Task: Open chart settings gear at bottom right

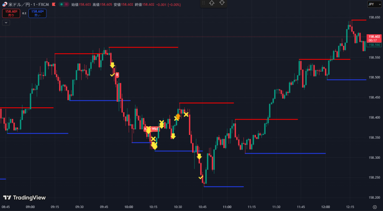Action: pyautogui.click(x=375, y=207)
